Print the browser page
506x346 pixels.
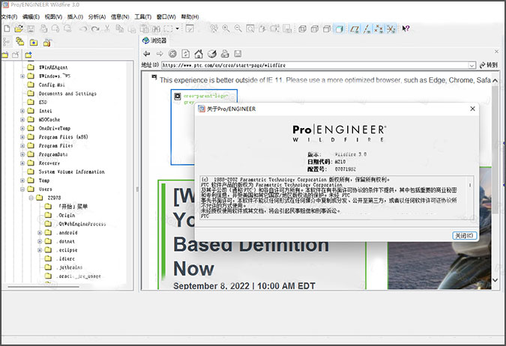225,54
